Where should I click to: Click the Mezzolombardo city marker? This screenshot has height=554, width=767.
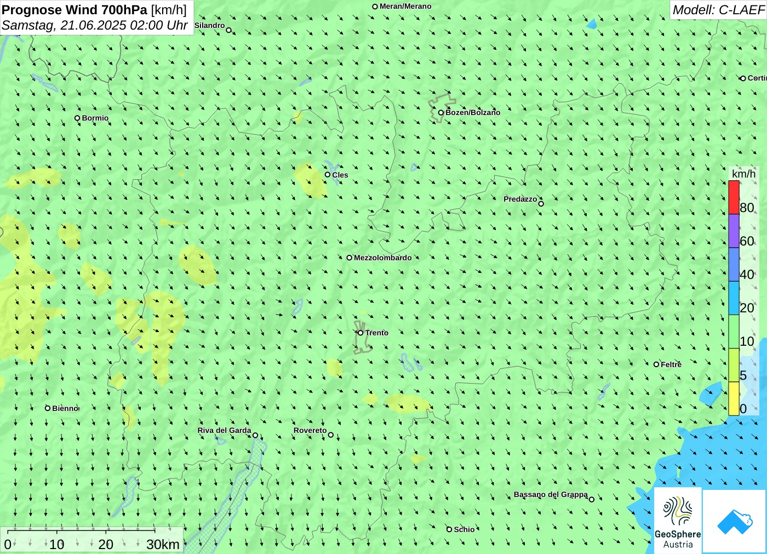349,258
